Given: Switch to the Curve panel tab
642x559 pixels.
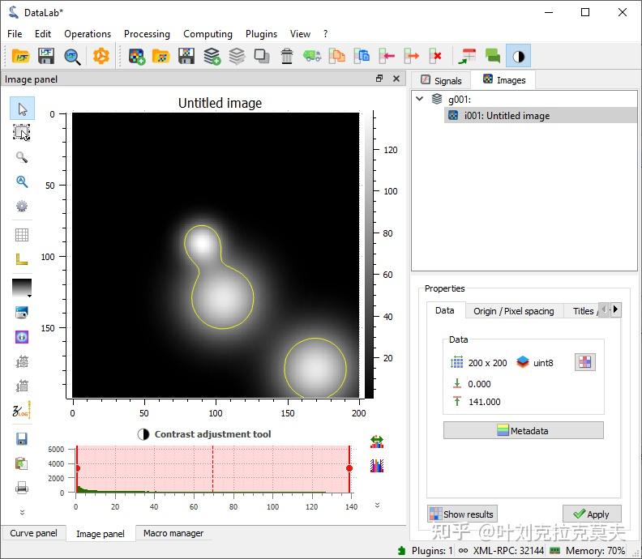Looking at the screenshot, I should tap(33, 533).
